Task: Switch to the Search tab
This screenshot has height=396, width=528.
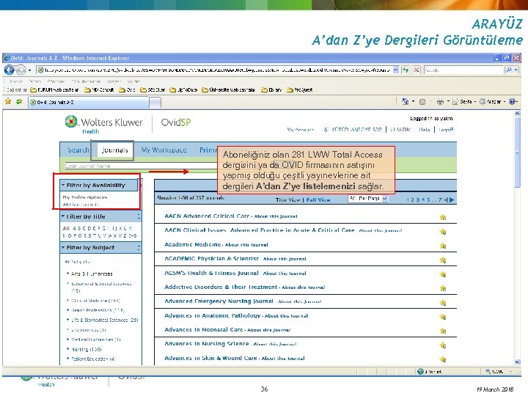Action: pos(78,150)
